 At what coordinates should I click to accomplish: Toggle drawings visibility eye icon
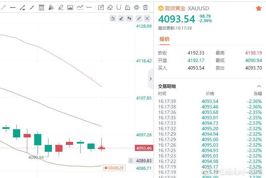136,8
